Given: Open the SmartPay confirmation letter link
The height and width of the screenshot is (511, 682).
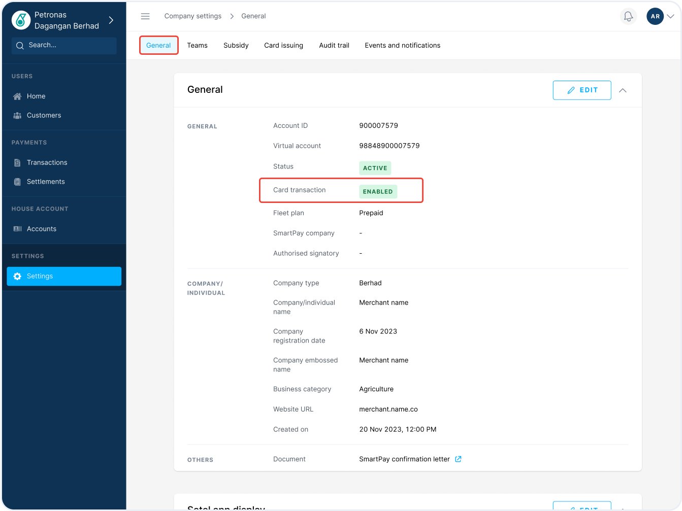Looking at the screenshot, I should click(x=404, y=459).
